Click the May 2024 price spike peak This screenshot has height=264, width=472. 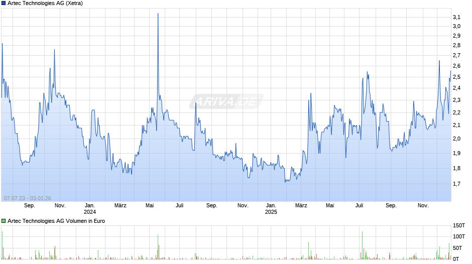coord(158,14)
